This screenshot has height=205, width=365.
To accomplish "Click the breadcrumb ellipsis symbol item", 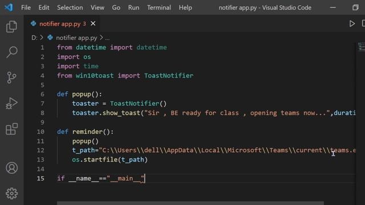I will point(107,38).
